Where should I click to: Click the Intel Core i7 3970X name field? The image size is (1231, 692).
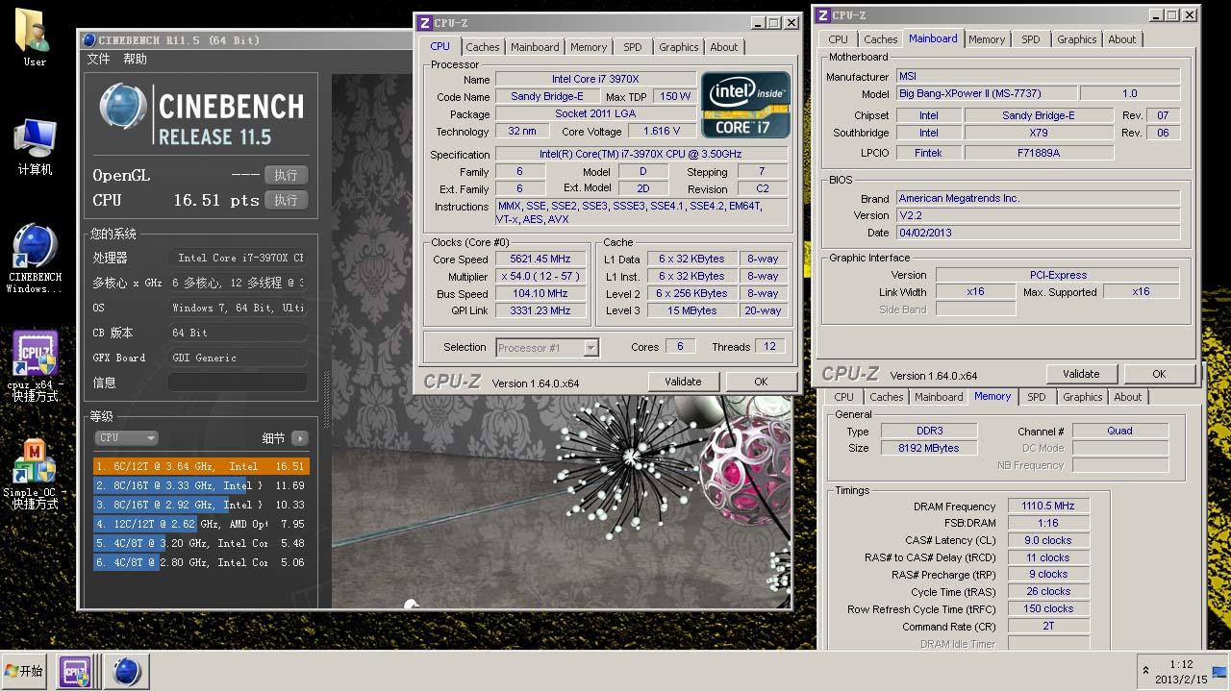click(595, 80)
